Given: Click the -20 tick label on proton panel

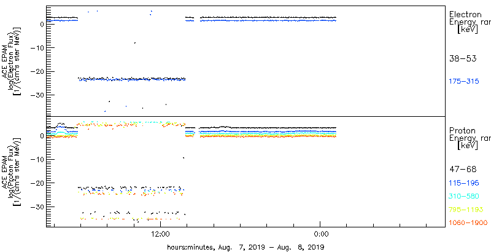Looking at the screenshot, I should [x=37, y=183].
